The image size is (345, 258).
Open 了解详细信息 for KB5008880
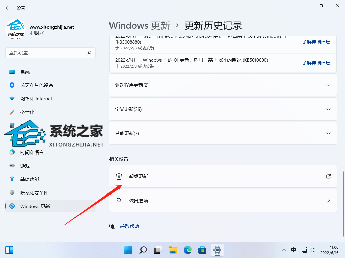316,42
